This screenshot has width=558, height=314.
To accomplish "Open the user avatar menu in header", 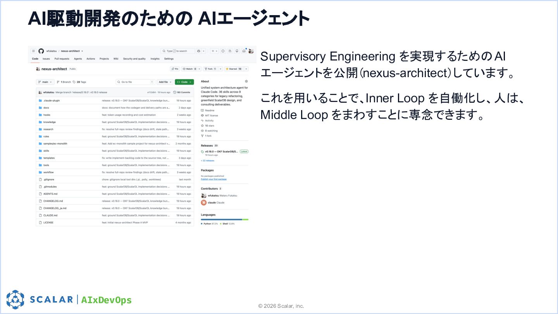I will 251,51.
